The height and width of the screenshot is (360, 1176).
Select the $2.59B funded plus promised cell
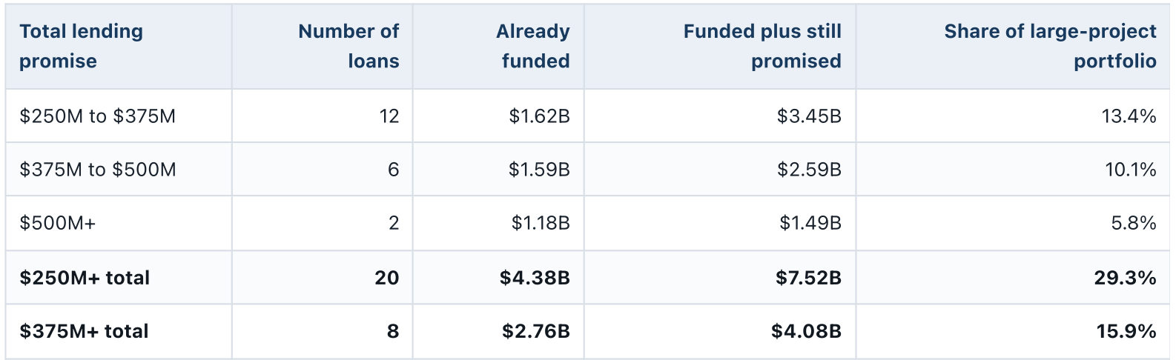[x=809, y=170]
